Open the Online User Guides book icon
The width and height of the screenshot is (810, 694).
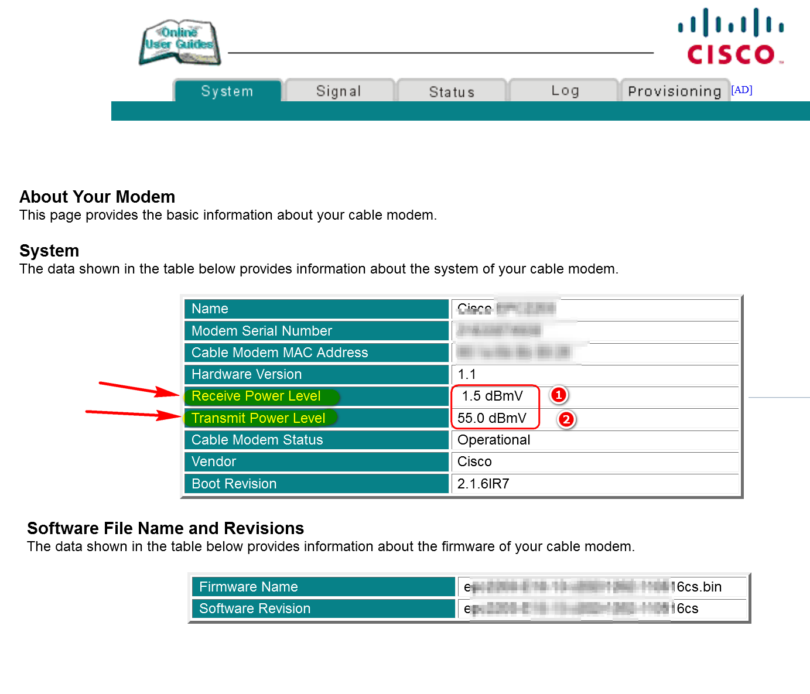pos(180,43)
